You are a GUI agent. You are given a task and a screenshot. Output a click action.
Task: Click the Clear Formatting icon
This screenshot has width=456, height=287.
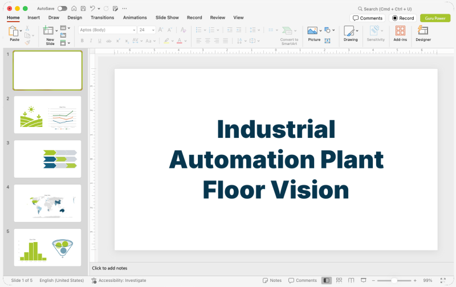[x=183, y=30]
